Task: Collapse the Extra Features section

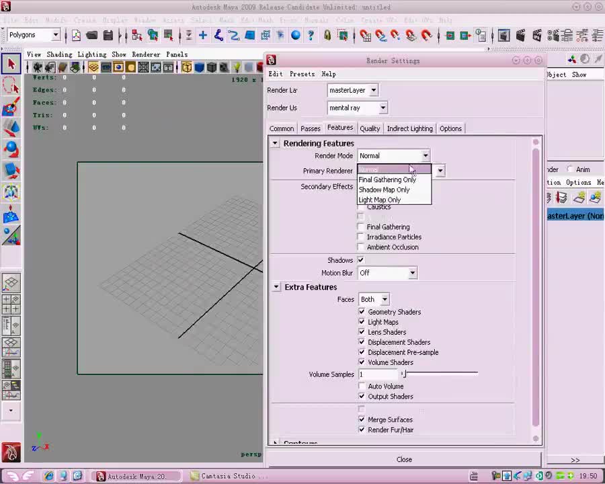Action: tap(276, 287)
